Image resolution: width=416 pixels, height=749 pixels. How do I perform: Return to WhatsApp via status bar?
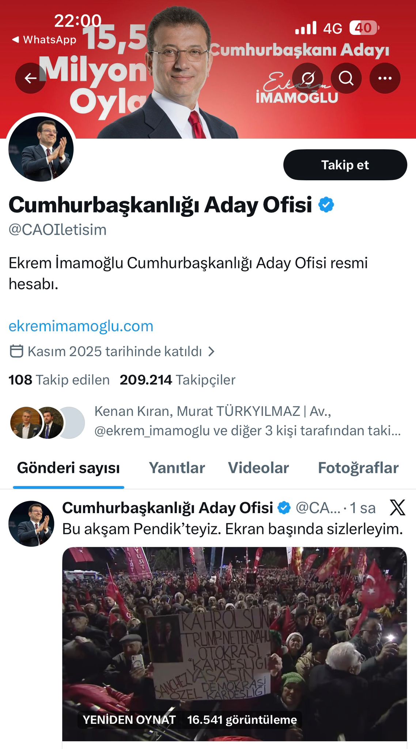(45, 39)
